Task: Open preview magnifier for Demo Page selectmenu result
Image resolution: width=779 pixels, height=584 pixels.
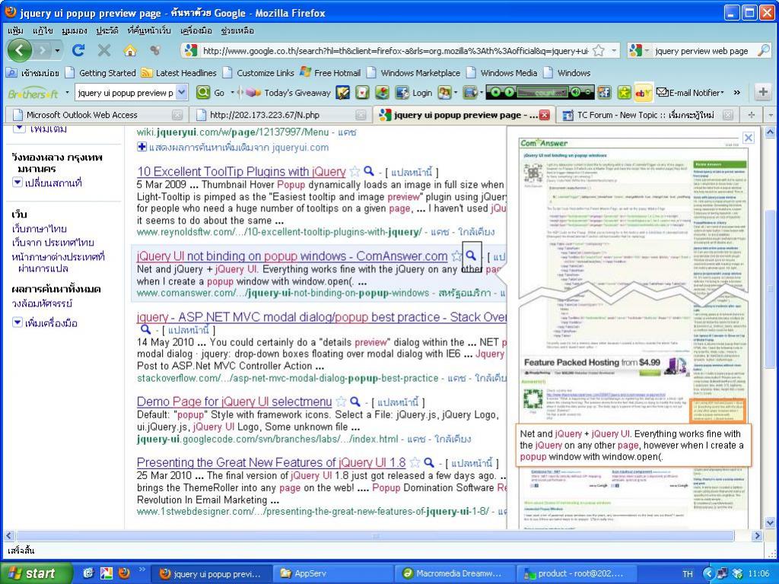Action: coord(355,401)
